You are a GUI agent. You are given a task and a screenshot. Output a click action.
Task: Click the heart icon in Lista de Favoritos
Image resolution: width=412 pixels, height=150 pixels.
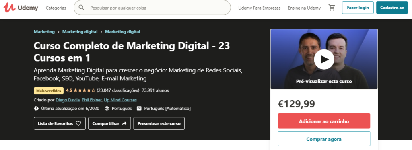(78, 123)
